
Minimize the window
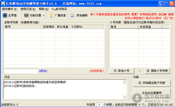[x=161, y=4]
